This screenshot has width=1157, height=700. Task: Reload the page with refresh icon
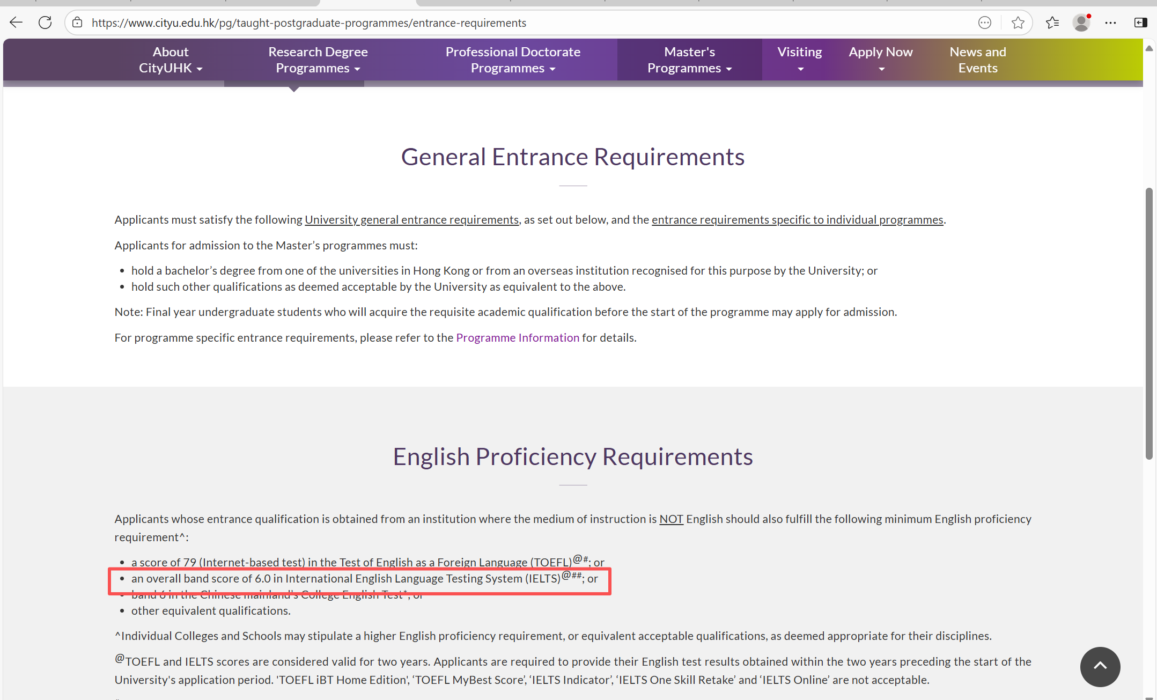tap(45, 23)
